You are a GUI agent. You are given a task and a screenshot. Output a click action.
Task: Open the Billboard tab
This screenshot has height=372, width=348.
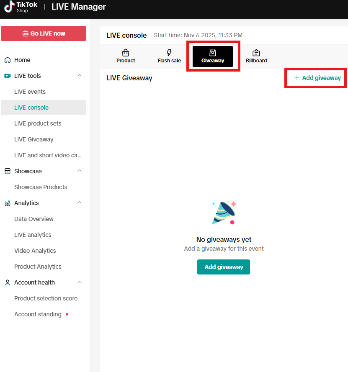click(256, 56)
